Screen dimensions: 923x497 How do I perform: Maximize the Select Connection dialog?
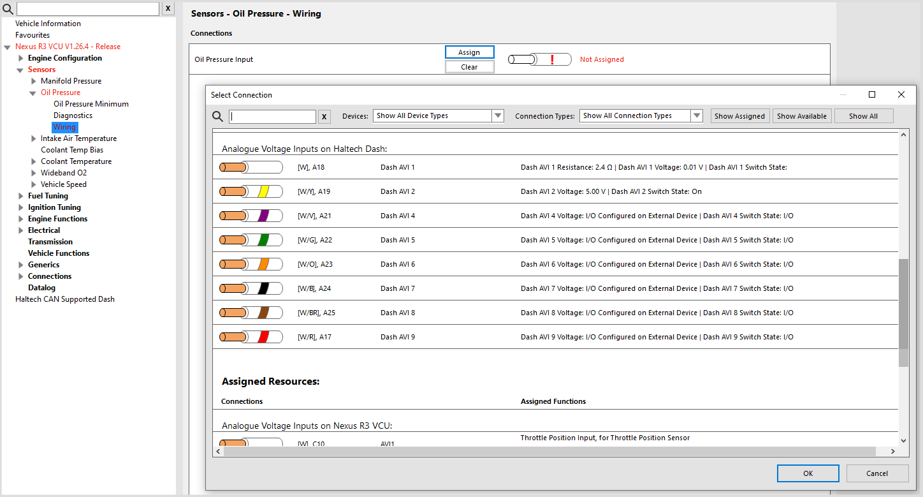coord(872,94)
